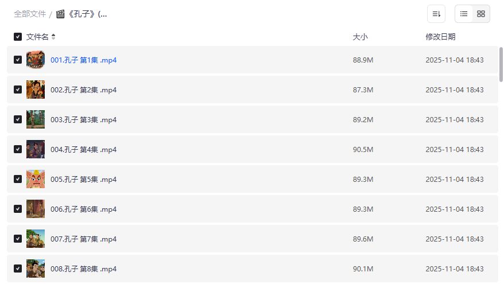The height and width of the screenshot is (284, 504).
Task: Switch to grid view layout
Action: (x=481, y=14)
